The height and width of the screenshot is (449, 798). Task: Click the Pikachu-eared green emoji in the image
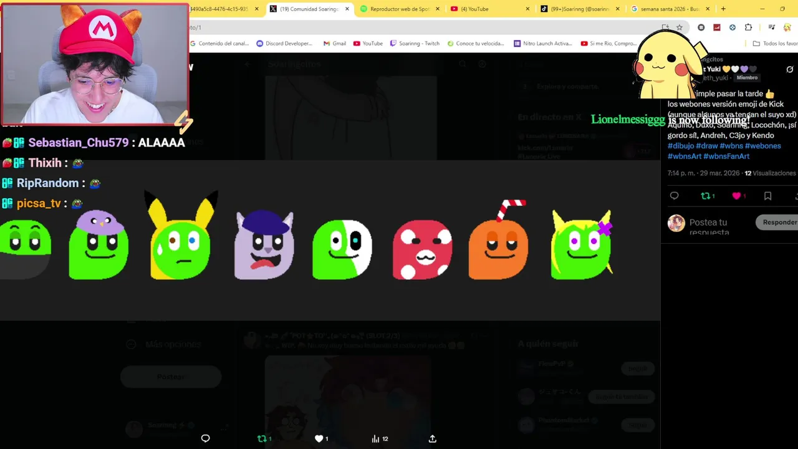pyautogui.click(x=181, y=236)
